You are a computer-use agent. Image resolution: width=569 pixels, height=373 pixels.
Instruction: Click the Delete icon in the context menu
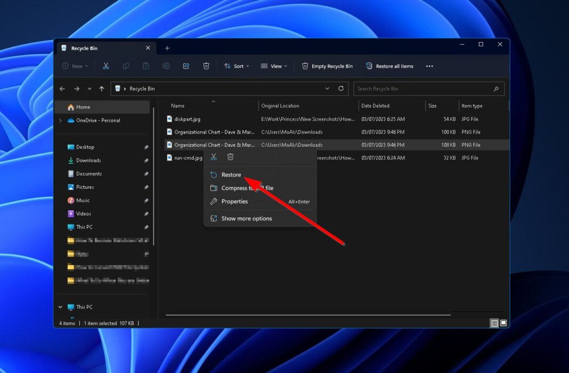pos(230,156)
